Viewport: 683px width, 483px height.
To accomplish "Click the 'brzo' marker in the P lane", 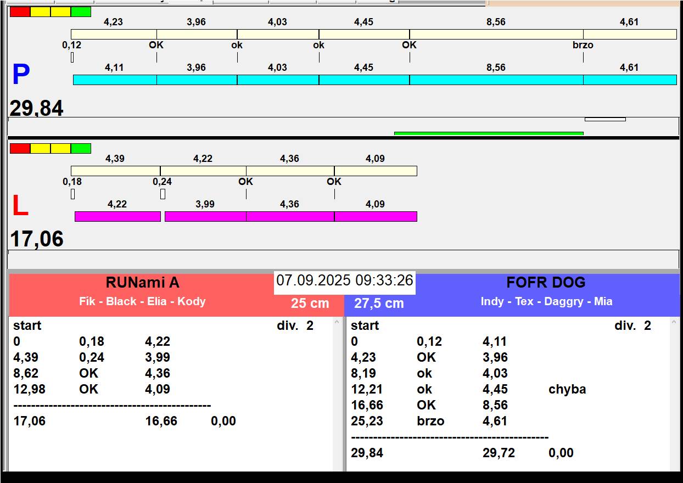I will tap(583, 45).
